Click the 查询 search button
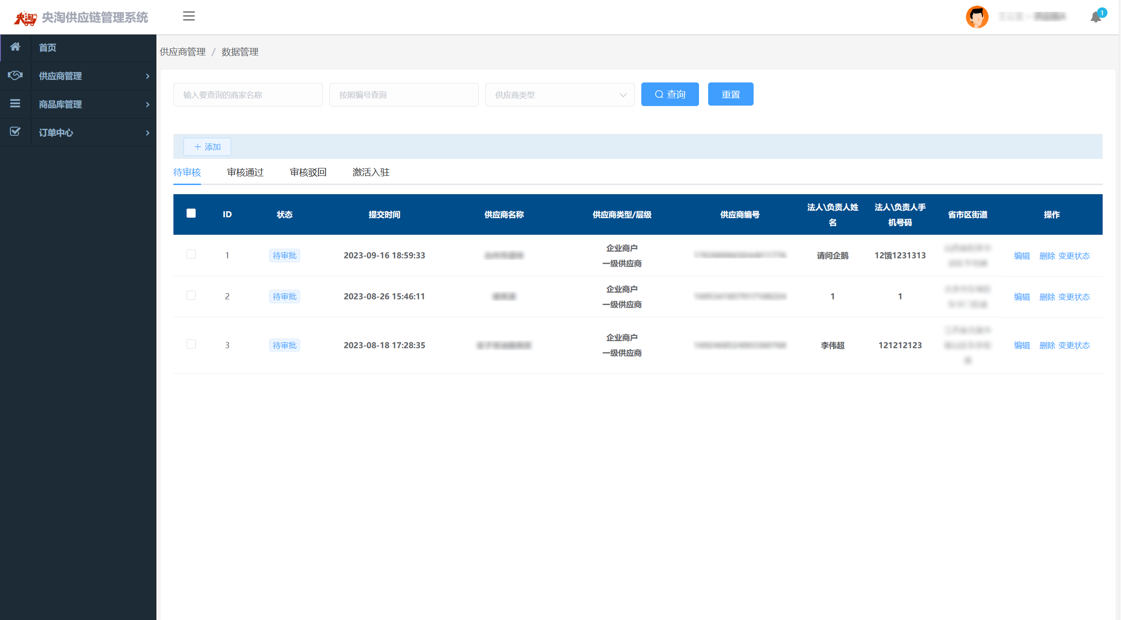 tap(670, 94)
